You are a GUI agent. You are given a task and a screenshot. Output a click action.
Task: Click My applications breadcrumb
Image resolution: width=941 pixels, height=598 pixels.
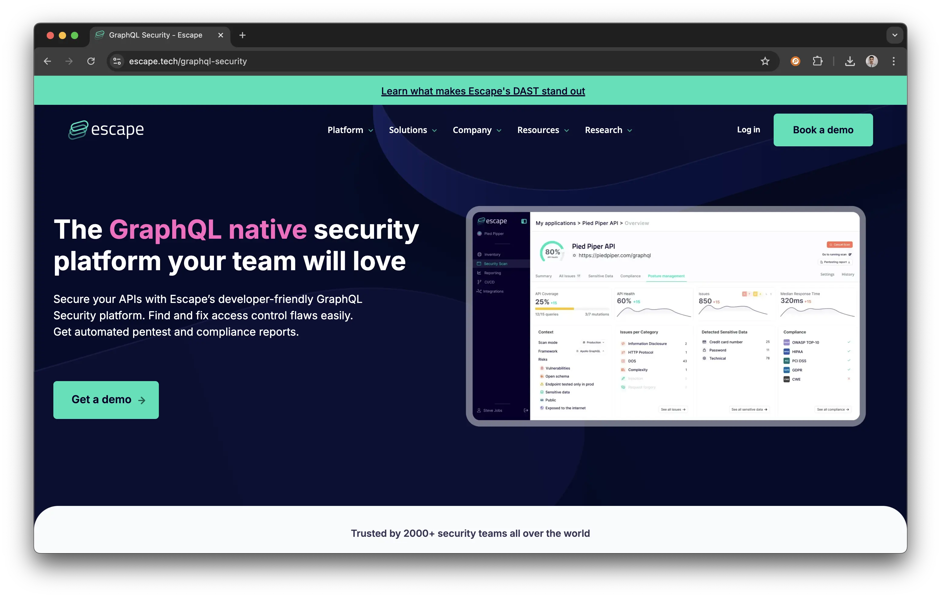tap(555, 223)
